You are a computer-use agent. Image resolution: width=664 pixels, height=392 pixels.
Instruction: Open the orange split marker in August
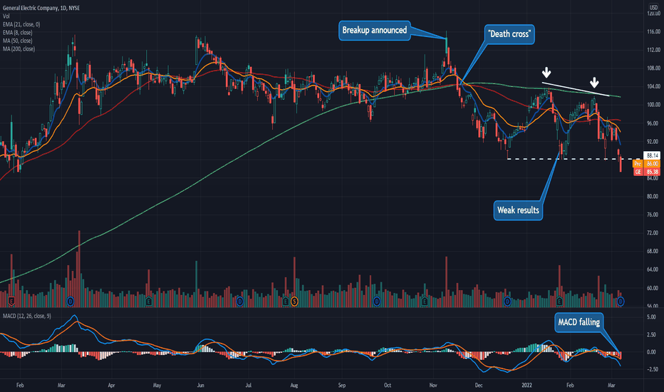pyautogui.click(x=294, y=301)
